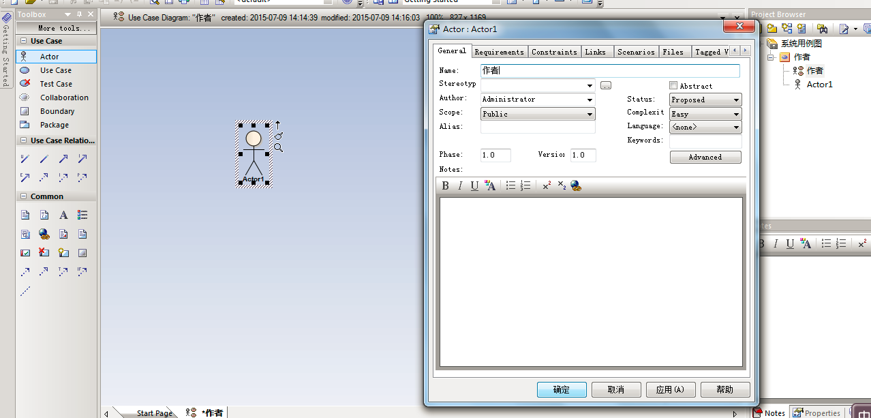Click the paint brush icon beside Actor1
Image resolution: width=871 pixels, height=418 pixels.
[x=278, y=136]
